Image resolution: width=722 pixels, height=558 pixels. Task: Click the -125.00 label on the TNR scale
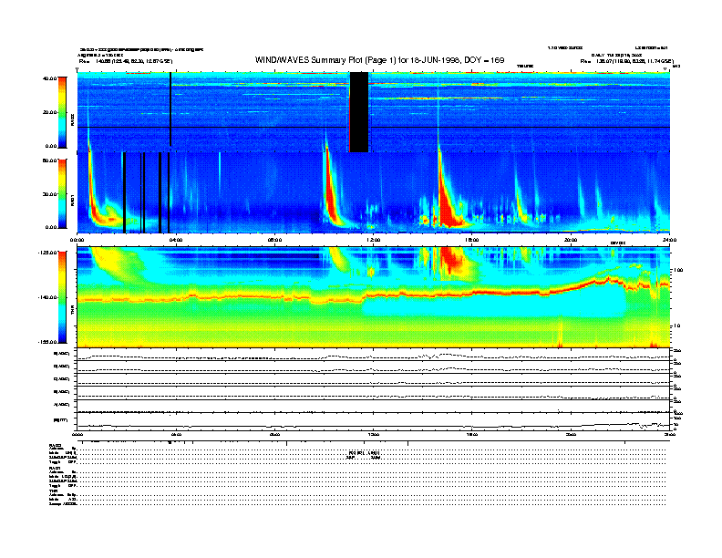[47, 253]
